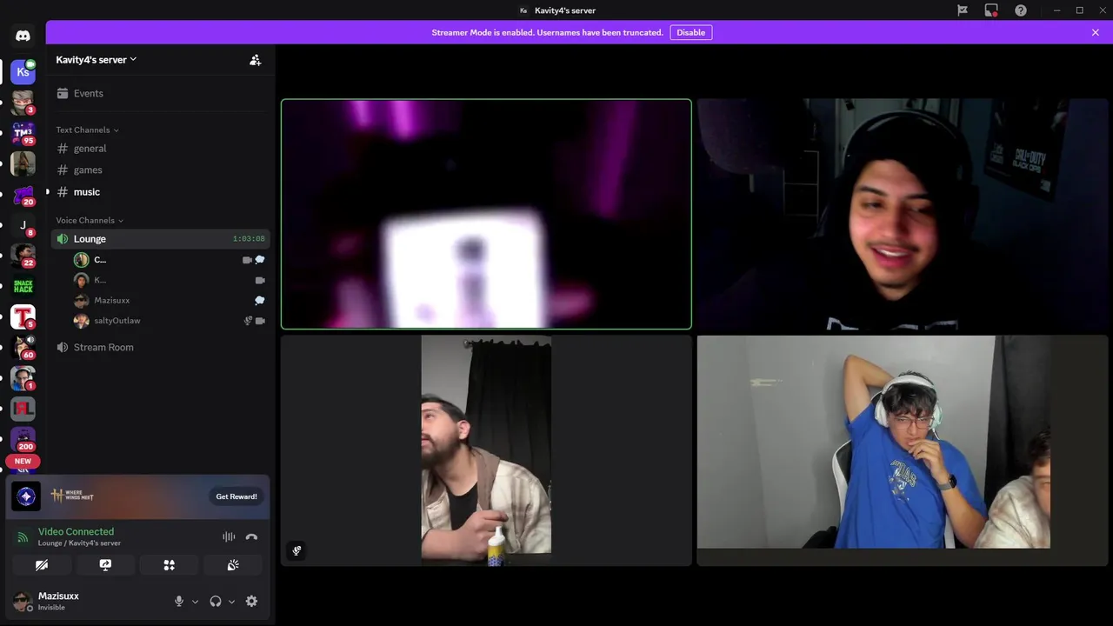Open headphone output device options
This screenshot has height=626, width=1113.
pos(231,602)
